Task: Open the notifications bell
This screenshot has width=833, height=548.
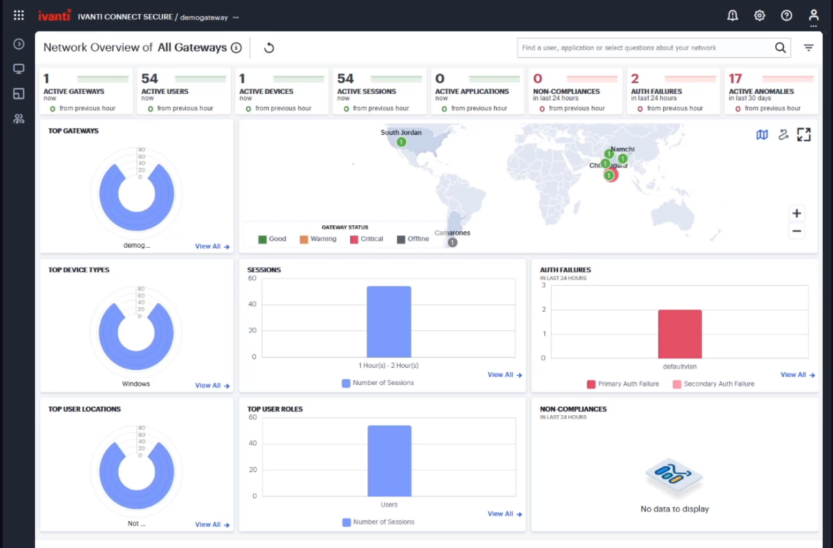Action: pyautogui.click(x=732, y=16)
